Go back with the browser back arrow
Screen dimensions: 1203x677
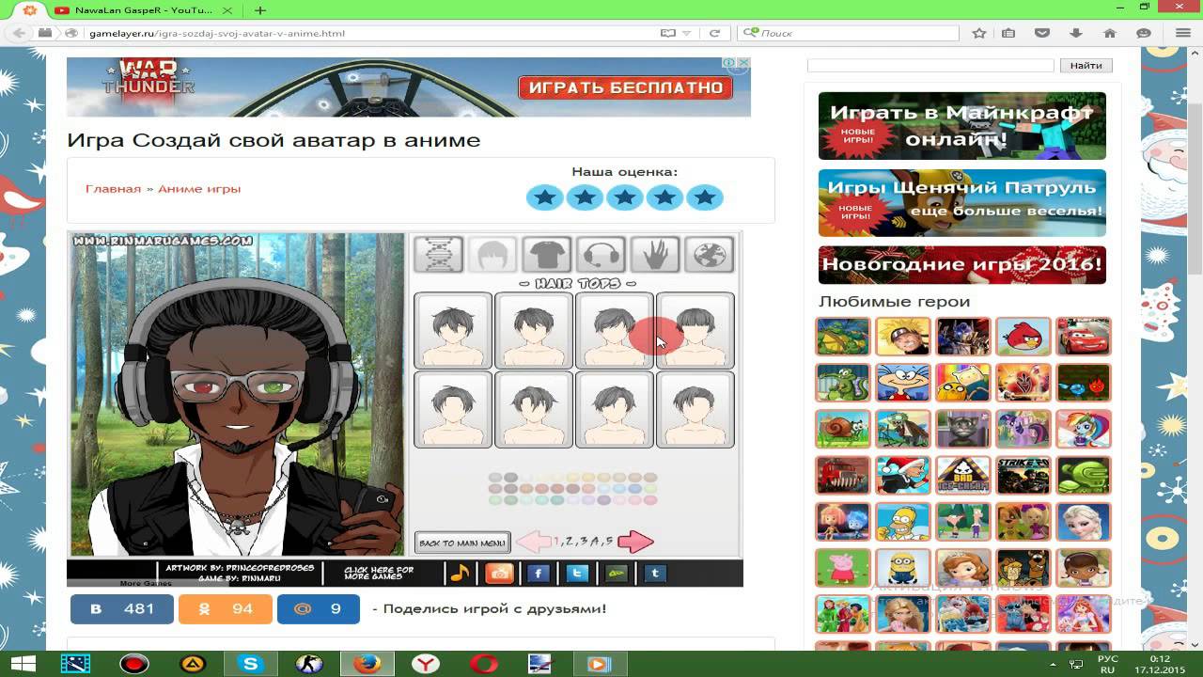18,33
